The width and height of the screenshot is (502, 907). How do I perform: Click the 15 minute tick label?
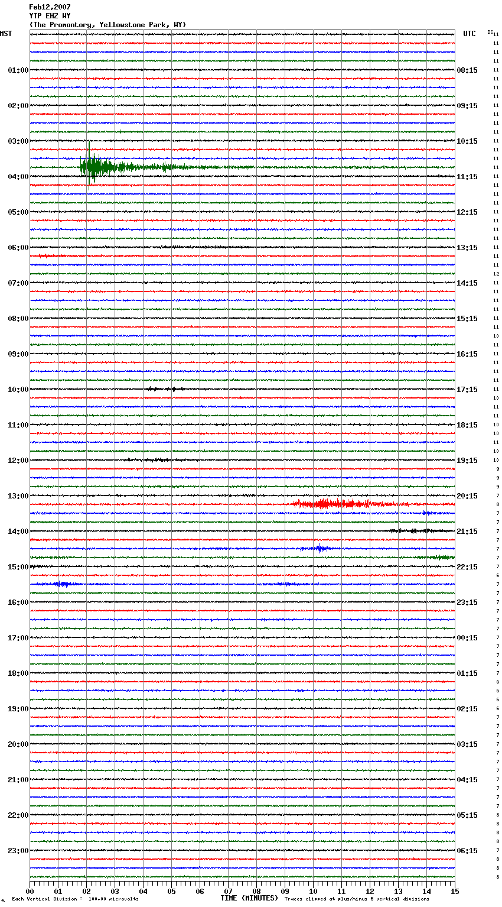click(455, 891)
